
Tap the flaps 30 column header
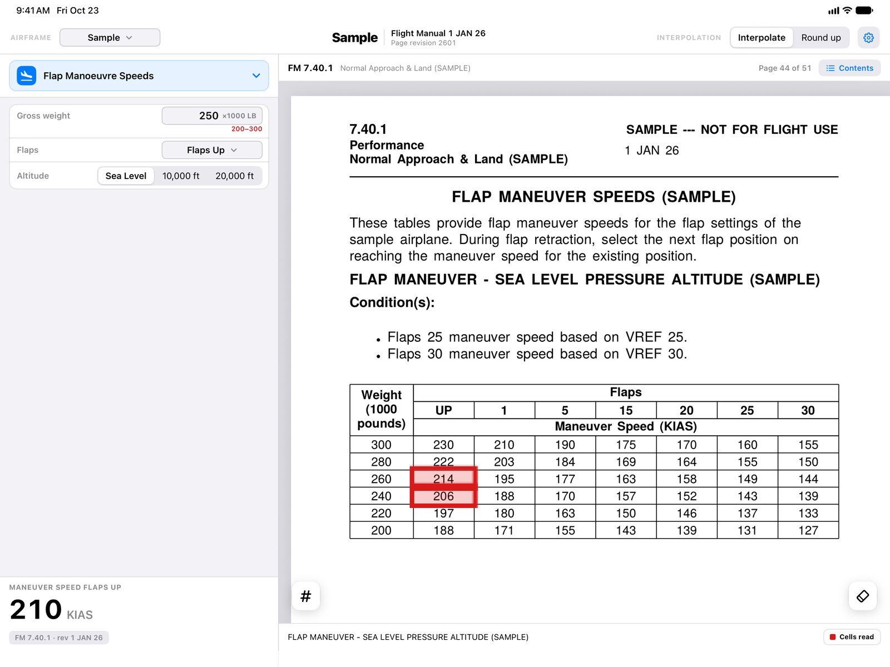point(808,410)
